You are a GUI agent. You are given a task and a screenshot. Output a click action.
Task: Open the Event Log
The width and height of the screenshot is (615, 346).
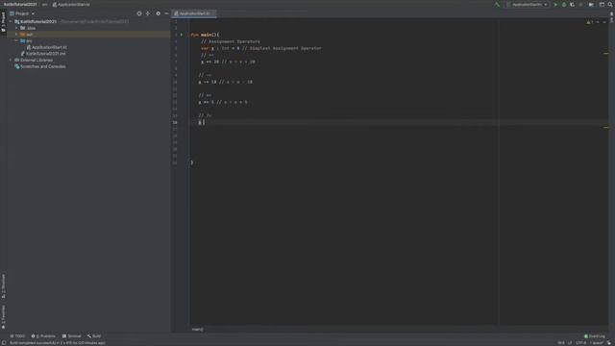point(595,336)
